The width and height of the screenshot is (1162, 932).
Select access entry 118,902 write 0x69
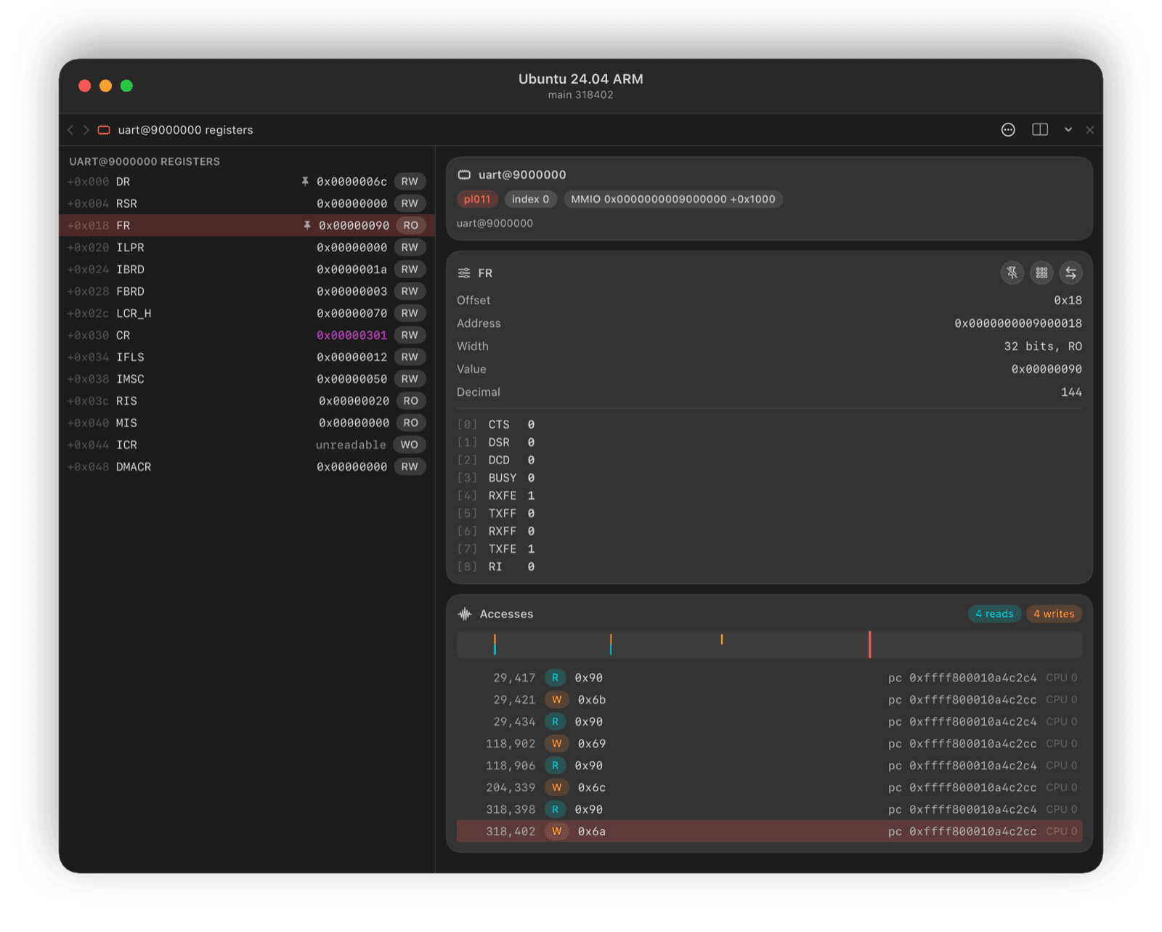(x=769, y=744)
